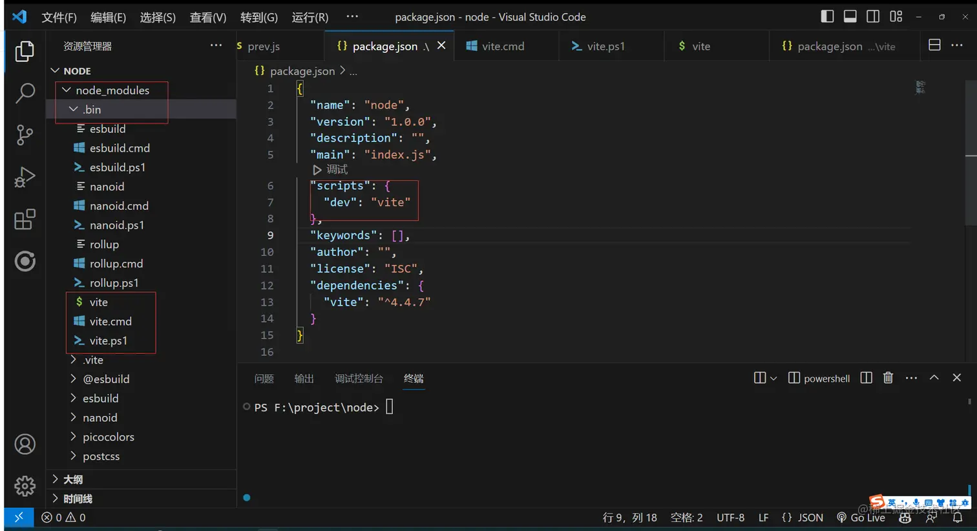The width and height of the screenshot is (977, 531).
Task: Open the Search view in activity bar
Action: (25, 93)
